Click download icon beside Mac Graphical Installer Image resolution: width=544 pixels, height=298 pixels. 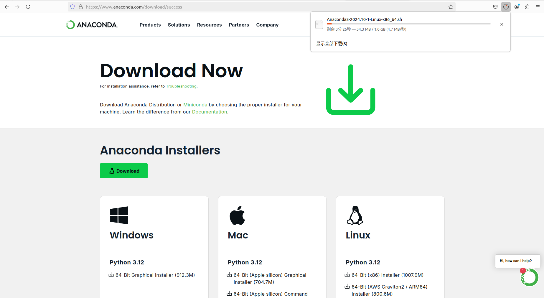tap(229, 275)
